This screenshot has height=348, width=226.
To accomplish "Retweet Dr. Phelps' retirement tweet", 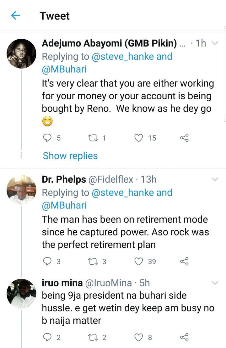I will tap(93, 261).
